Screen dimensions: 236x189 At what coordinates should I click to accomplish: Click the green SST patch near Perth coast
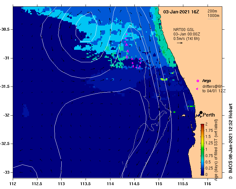coord(191,106)
